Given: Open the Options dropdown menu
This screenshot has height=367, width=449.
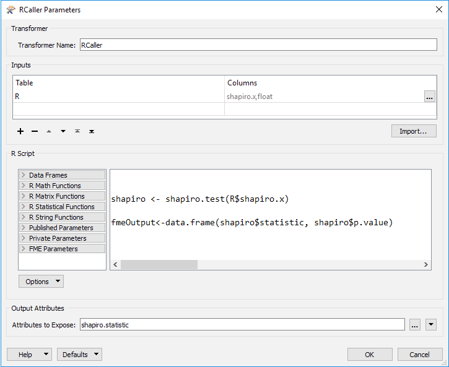Looking at the screenshot, I should pyautogui.click(x=41, y=282).
